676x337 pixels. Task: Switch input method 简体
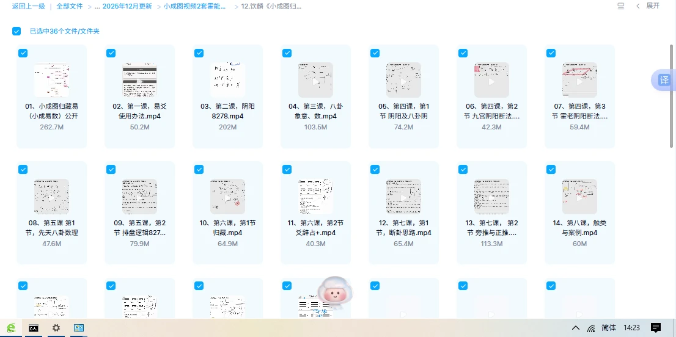(609, 327)
